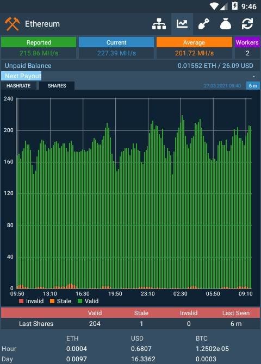Tap the workers count 2
This screenshot has width=261, height=364.
pyautogui.click(x=247, y=53)
